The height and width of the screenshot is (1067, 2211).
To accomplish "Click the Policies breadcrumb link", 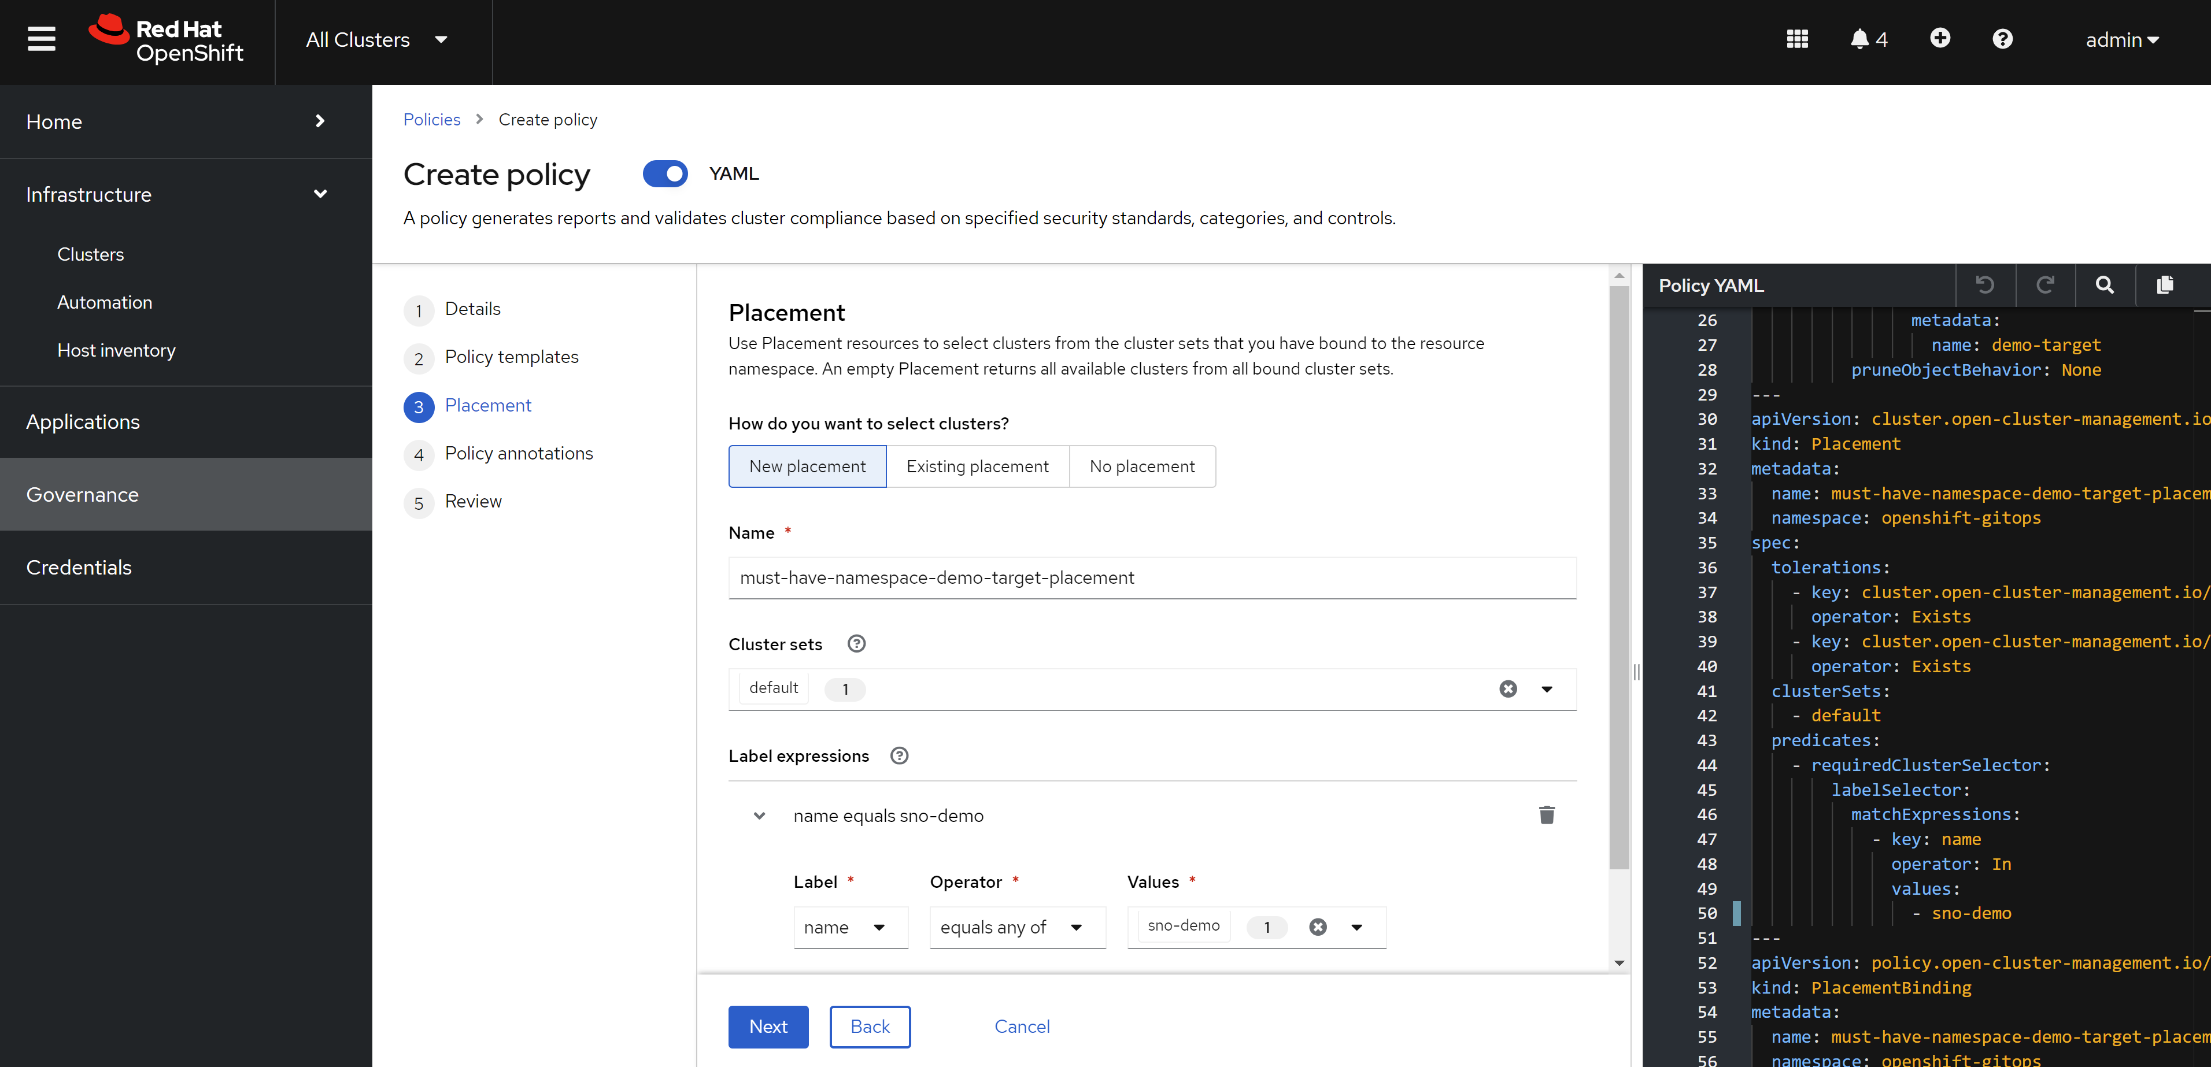I will 432,119.
